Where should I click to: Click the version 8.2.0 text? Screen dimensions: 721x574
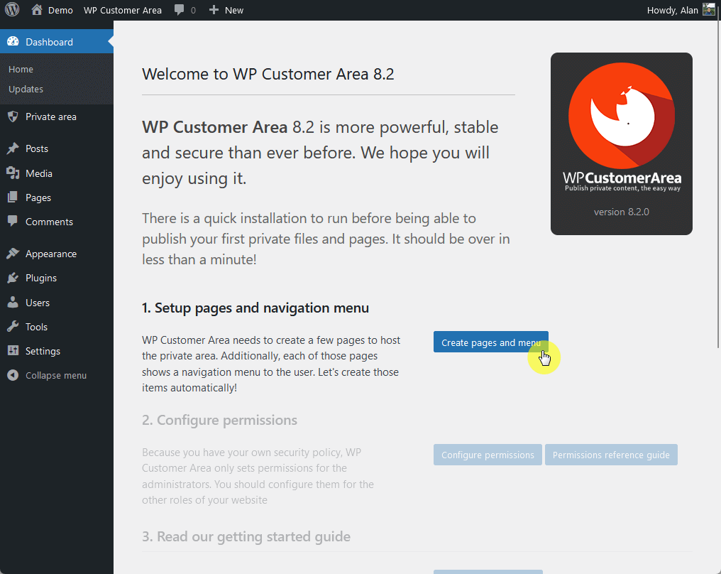click(621, 212)
